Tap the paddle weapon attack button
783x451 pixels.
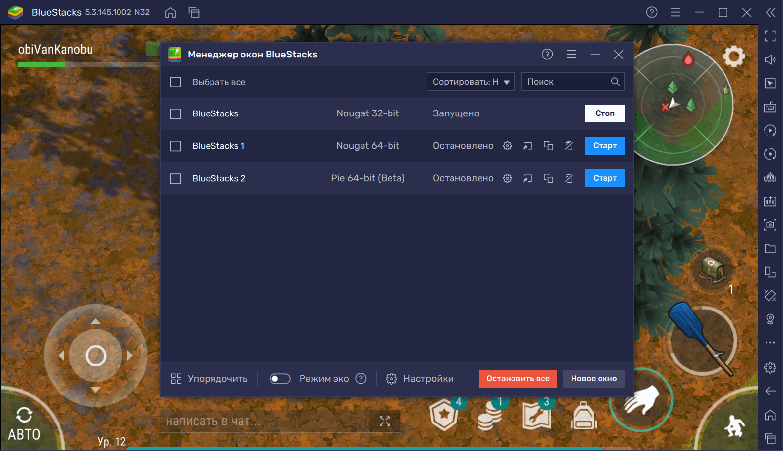703,340
